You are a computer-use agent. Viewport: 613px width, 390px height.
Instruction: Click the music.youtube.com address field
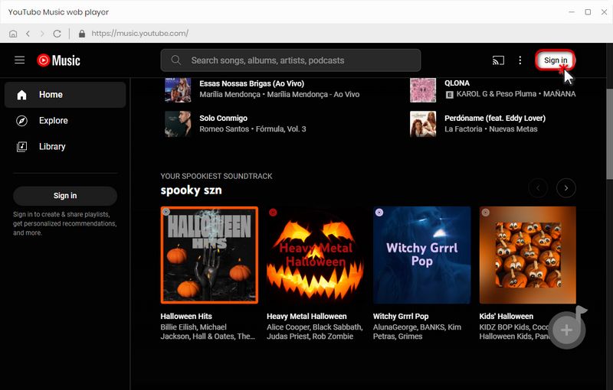pyautogui.click(x=140, y=34)
